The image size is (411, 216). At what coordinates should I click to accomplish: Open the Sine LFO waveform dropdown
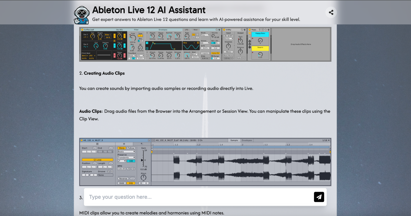click(x=190, y=43)
